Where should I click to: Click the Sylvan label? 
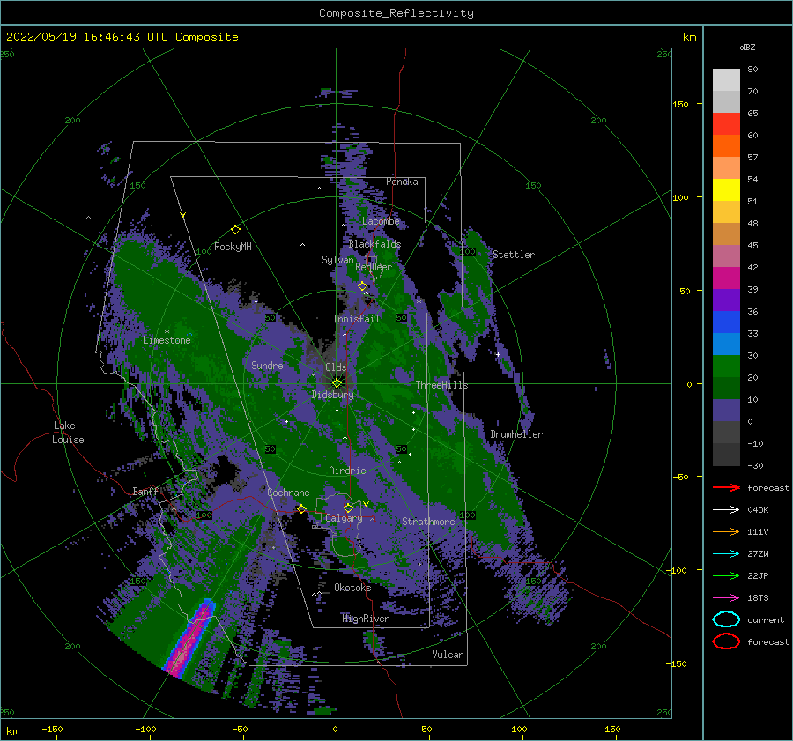[337, 260]
